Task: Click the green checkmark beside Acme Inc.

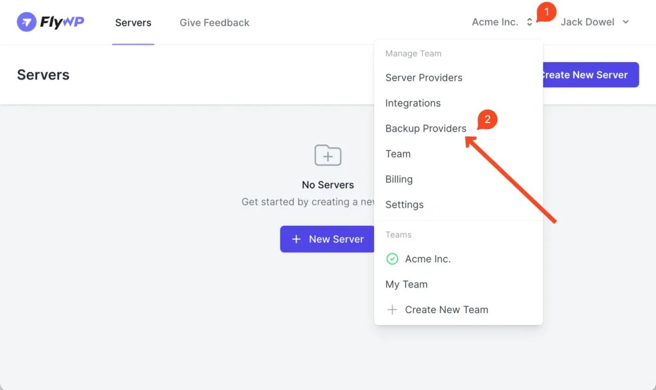Action: click(x=392, y=259)
